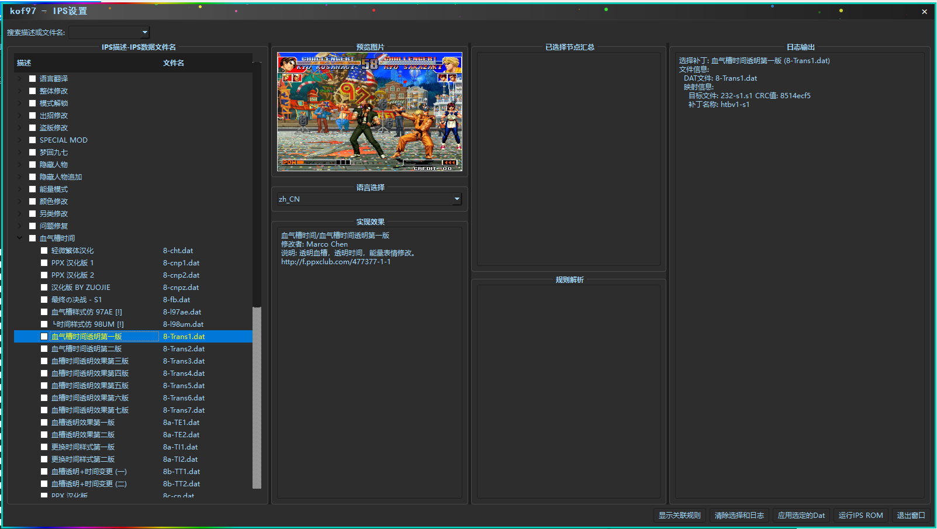Select the 另类修改 category row
Viewport: 937px width, 529px height.
pyautogui.click(x=133, y=213)
